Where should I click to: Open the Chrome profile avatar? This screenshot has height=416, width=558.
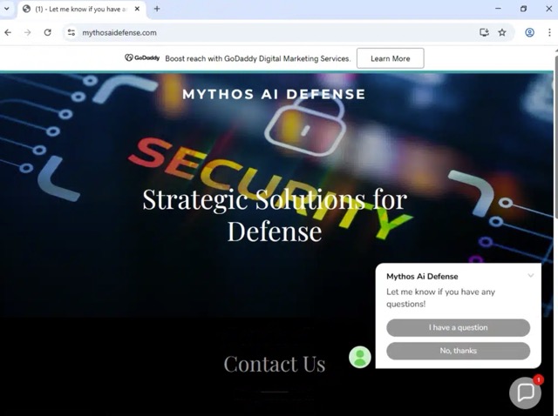pyautogui.click(x=529, y=33)
